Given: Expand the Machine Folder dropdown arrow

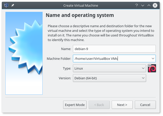Looking at the screenshot, I should coord(153,59).
